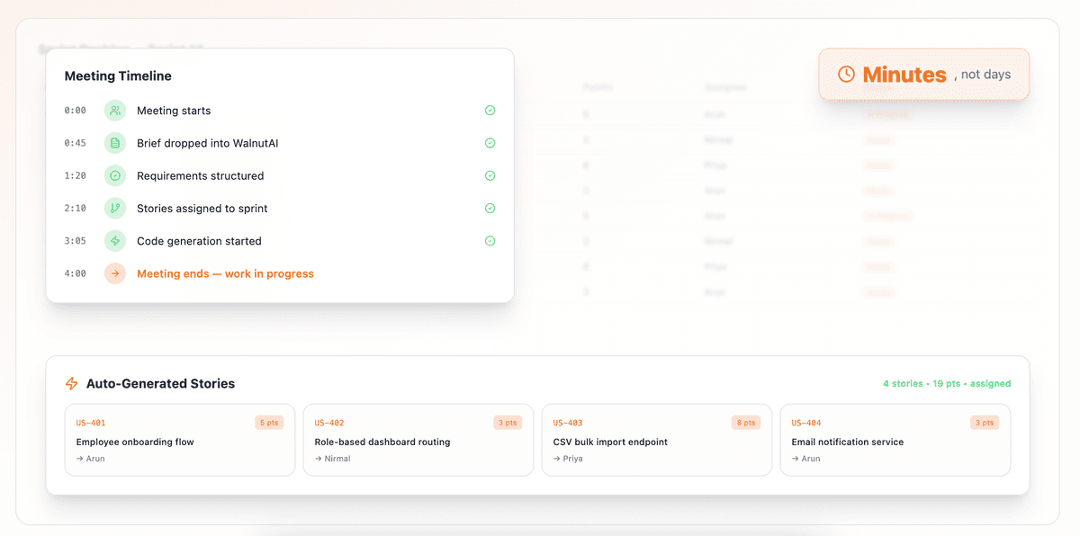
Task: Click the attendees icon beside Meeting starts
Action: click(x=114, y=110)
